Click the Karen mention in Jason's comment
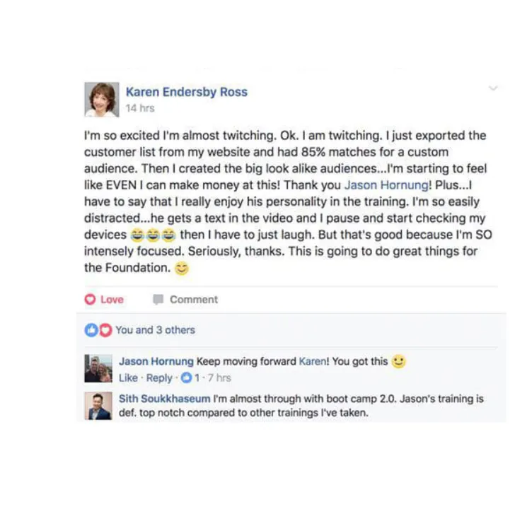This screenshot has width=527, height=528. tap(313, 361)
